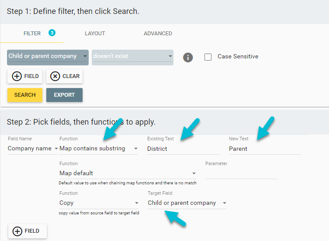The width and height of the screenshot is (329, 241).
Task: Open the Copy function dropdown
Action: (x=99, y=203)
